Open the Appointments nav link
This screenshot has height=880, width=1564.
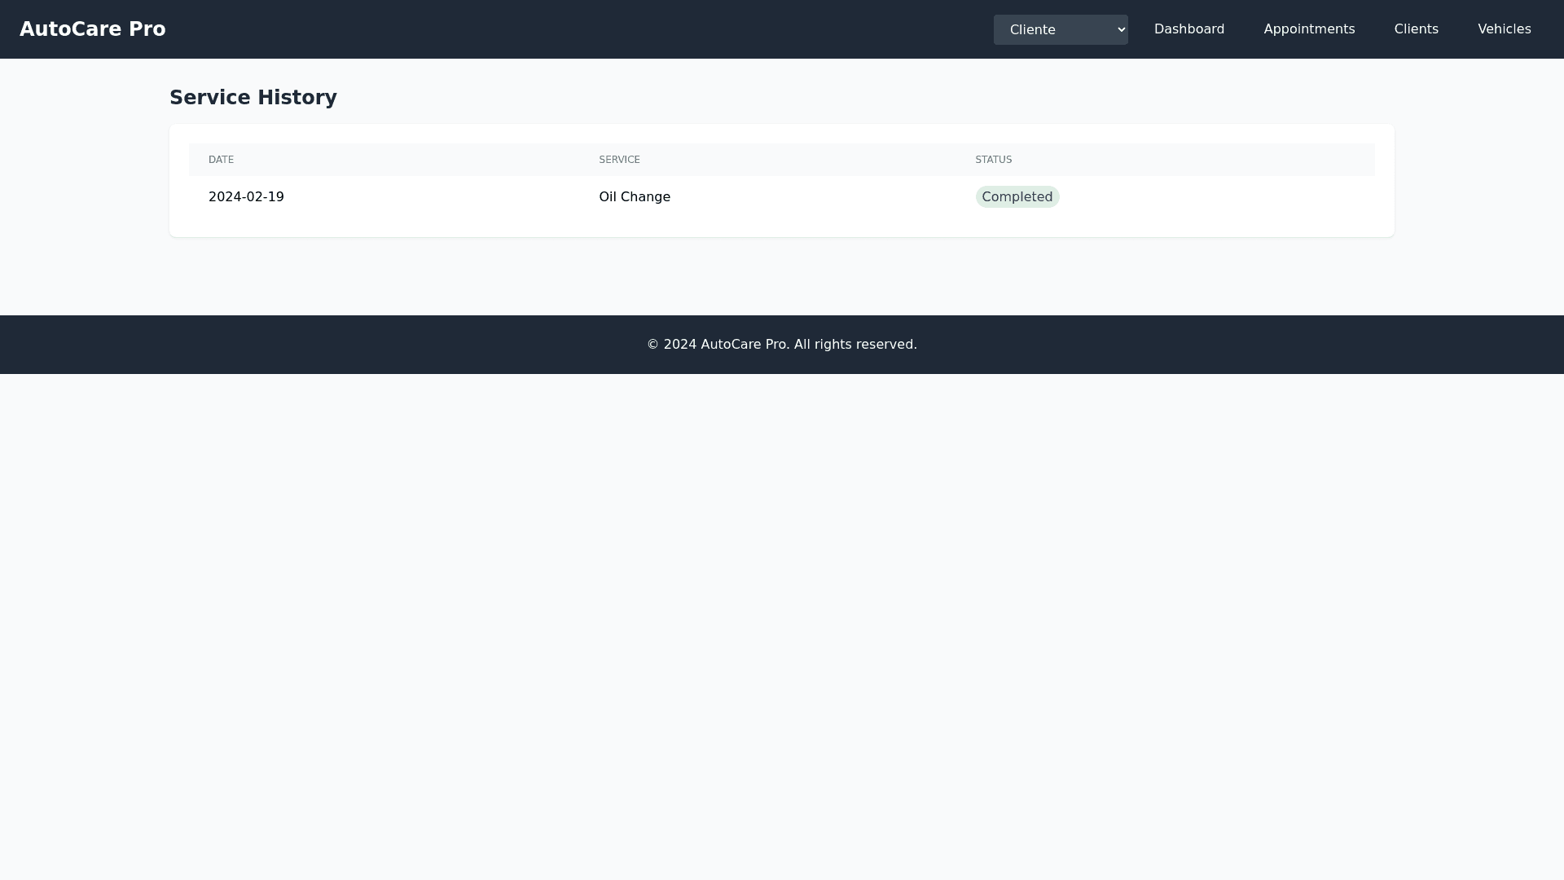pyautogui.click(x=1308, y=29)
